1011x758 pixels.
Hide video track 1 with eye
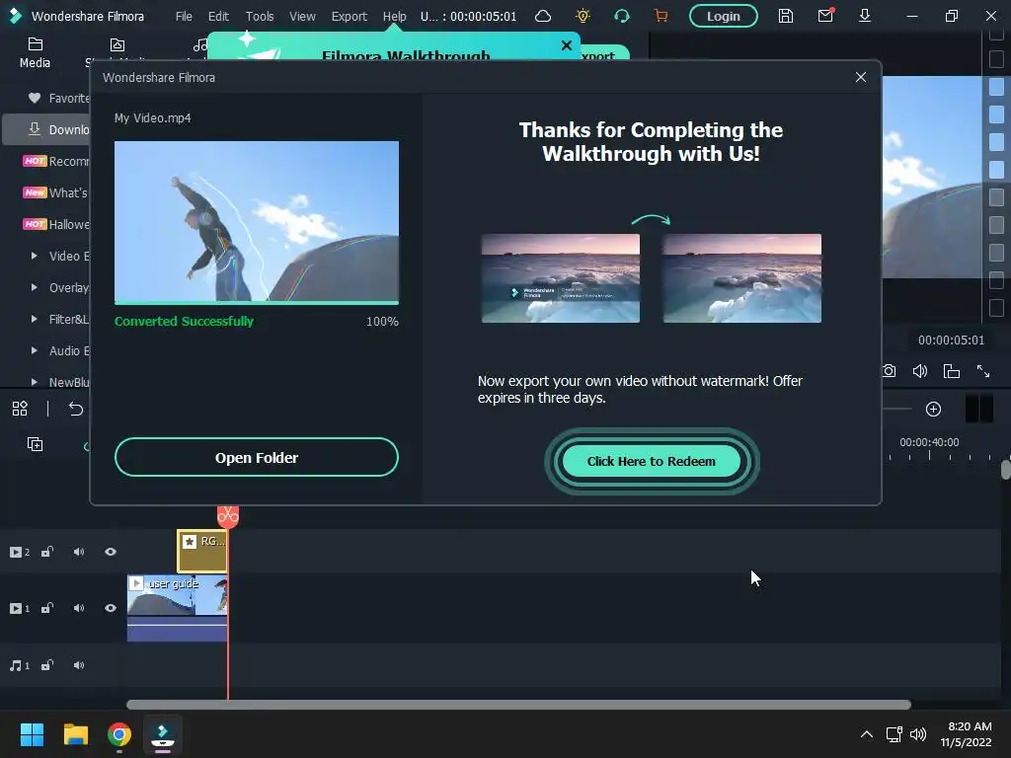click(111, 608)
